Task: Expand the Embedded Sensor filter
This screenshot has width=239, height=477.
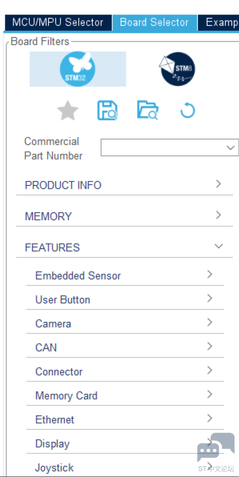Action: point(125,276)
